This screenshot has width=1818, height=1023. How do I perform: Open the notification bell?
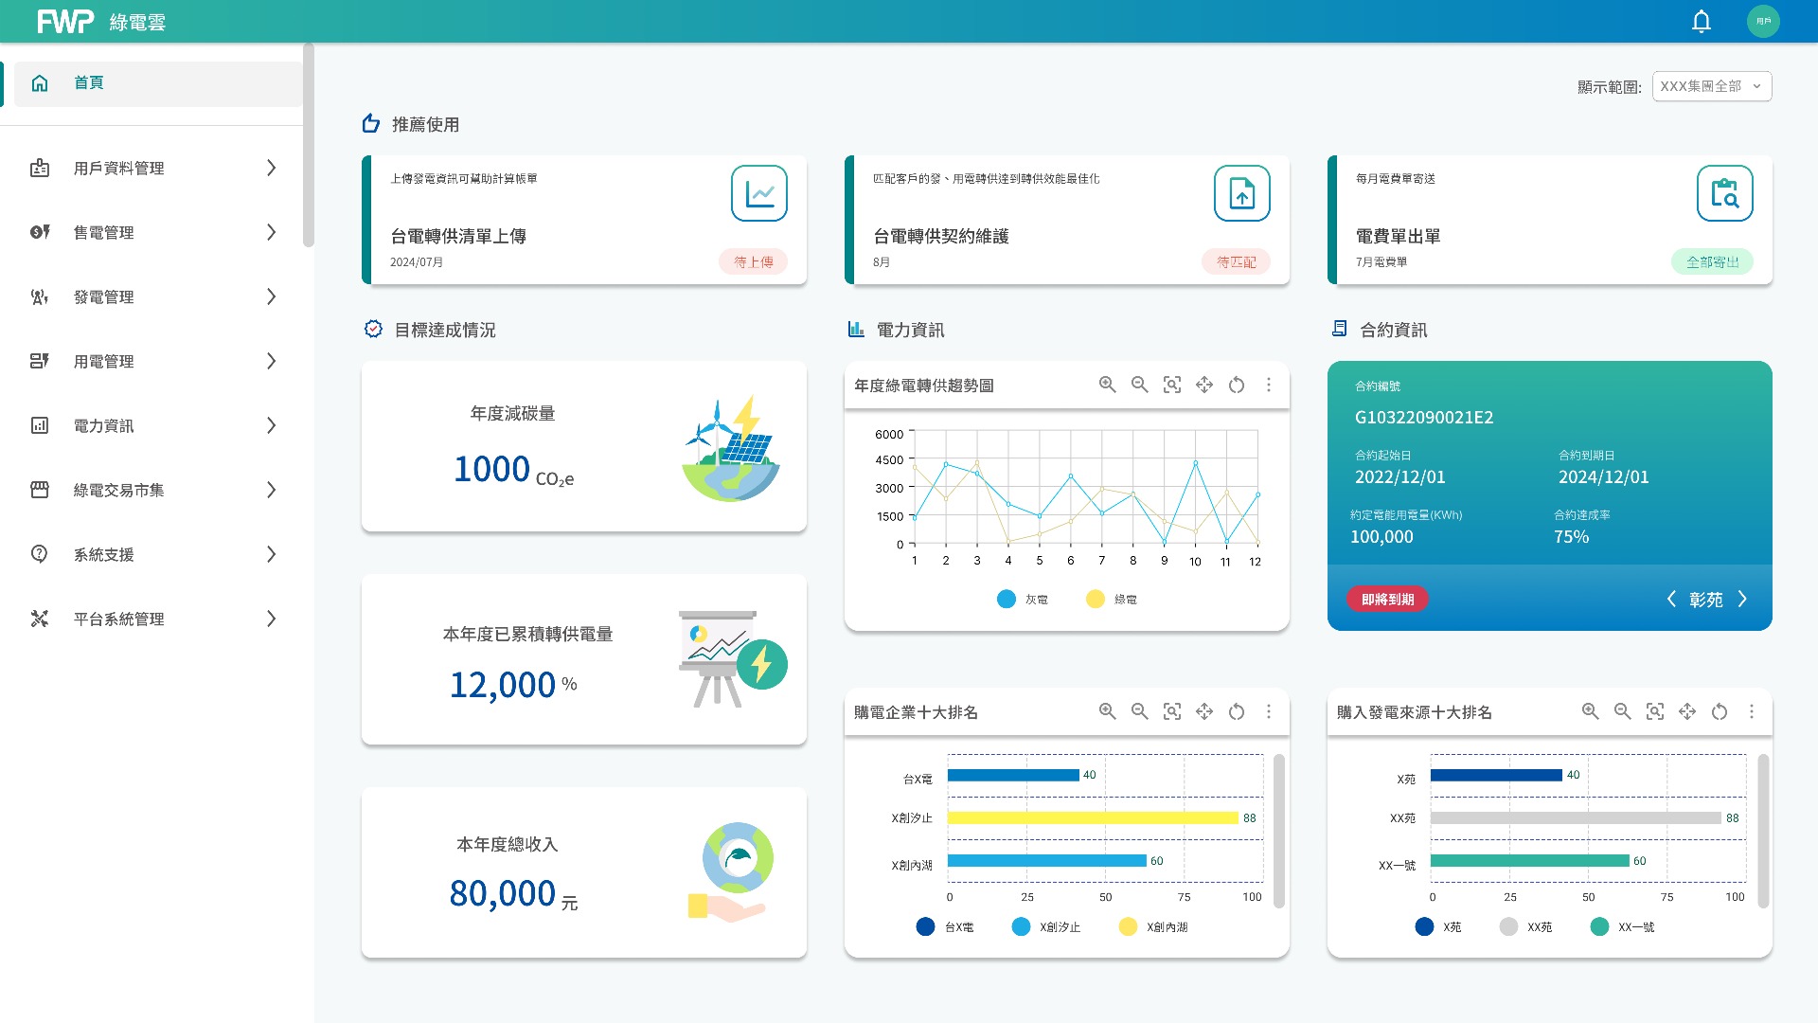[x=1702, y=22]
